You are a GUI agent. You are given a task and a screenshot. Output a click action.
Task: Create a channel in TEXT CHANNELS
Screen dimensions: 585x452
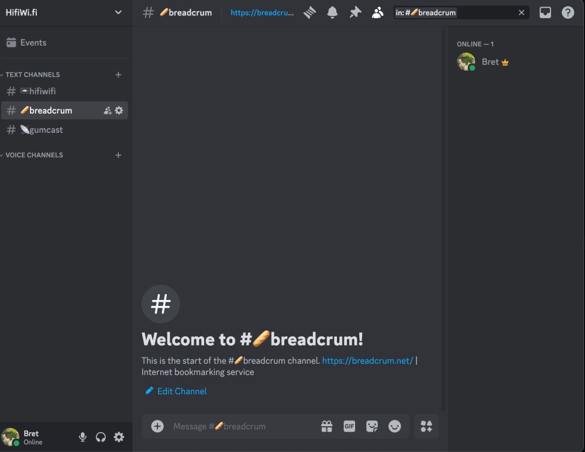point(118,75)
